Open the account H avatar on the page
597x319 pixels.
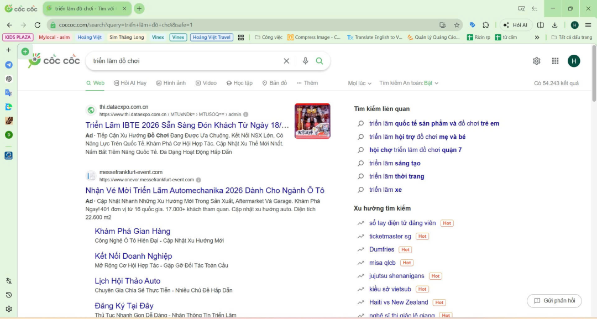[x=574, y=61]
